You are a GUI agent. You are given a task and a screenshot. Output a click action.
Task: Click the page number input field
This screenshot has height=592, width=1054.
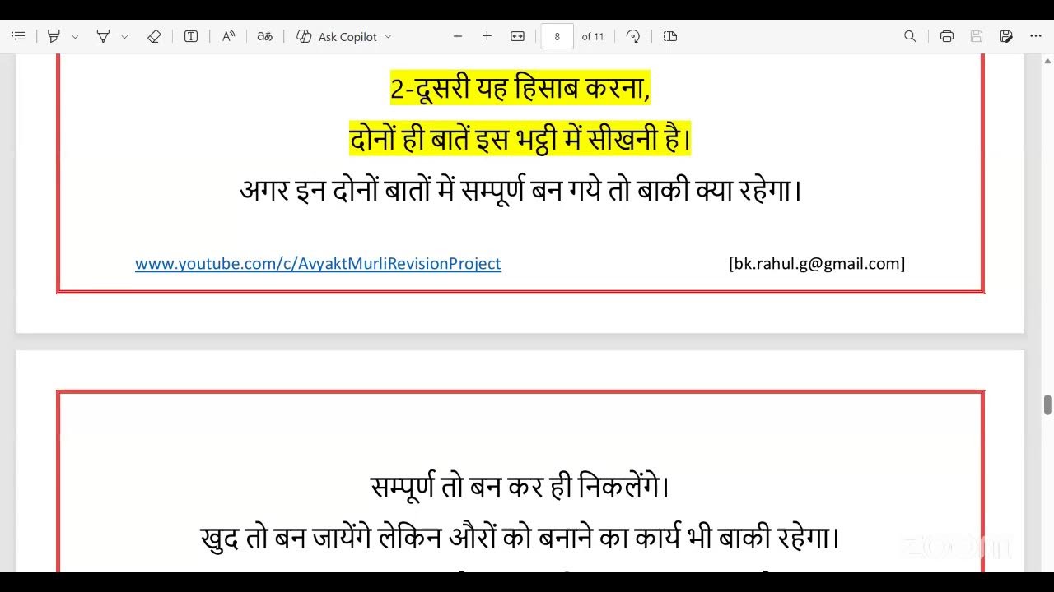(x=557, y=36)
